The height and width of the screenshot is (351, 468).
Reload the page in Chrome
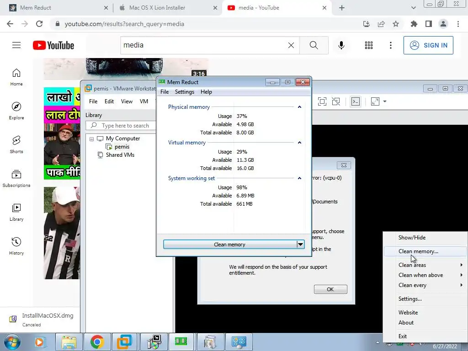coord(39,24)
